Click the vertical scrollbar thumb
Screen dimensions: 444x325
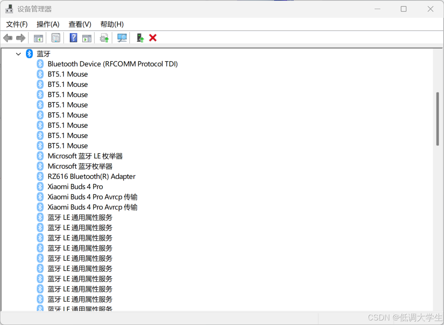tap(438, 119)
